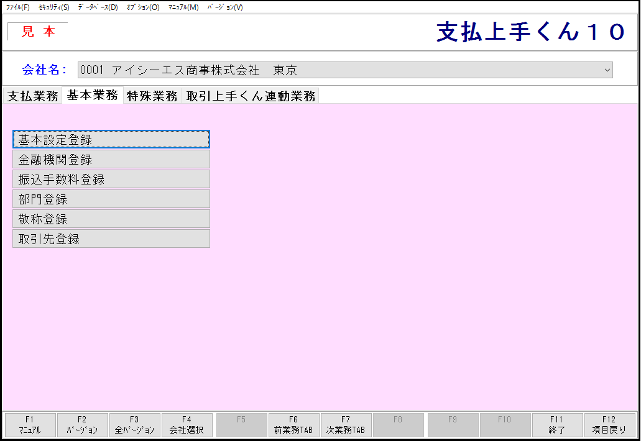Image resolution: width=641 pixels, height=441 pixels.
Task: Click the F12 項目戻り function key
Action: click(609, 425)
